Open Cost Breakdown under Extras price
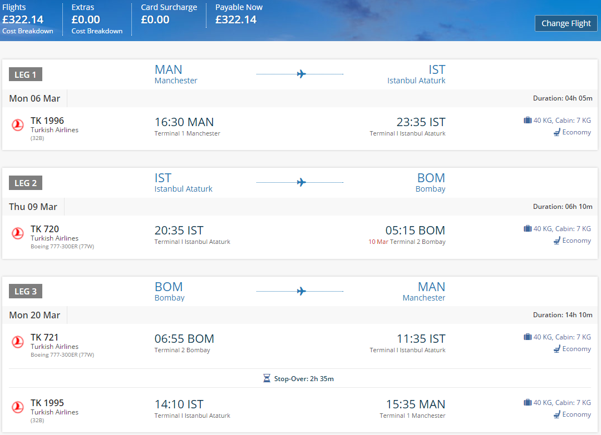Image resolution: width=601 pixels, height=435 pixels. (97, 31)
